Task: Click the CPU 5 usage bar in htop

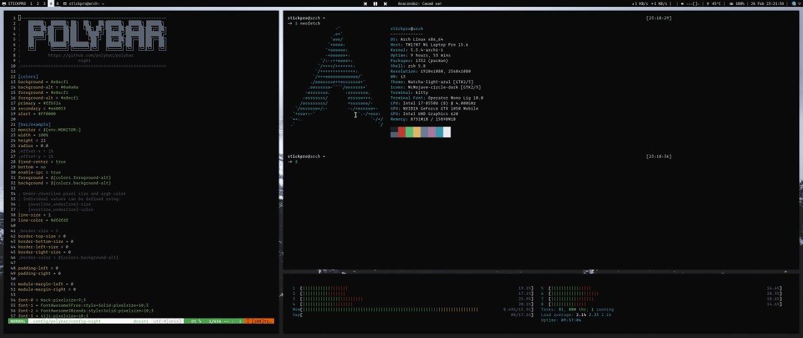Action: [661, 289]
